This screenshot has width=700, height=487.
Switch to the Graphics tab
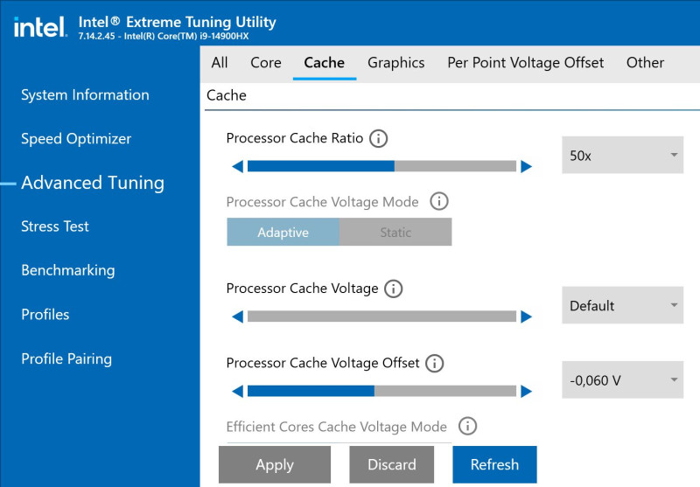pos(396,63)
